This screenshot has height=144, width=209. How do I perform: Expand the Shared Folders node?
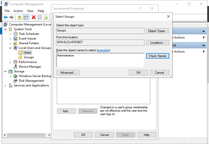tap(10, 43)
